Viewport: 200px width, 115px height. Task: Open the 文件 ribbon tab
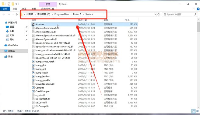pos(5,8)
